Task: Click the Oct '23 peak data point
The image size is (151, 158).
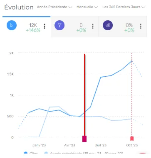Action: [x=131, y=61]
